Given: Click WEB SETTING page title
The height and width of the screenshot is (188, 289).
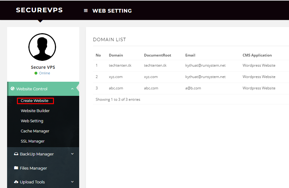Looking at the screenshot, I should coord(112,11).
